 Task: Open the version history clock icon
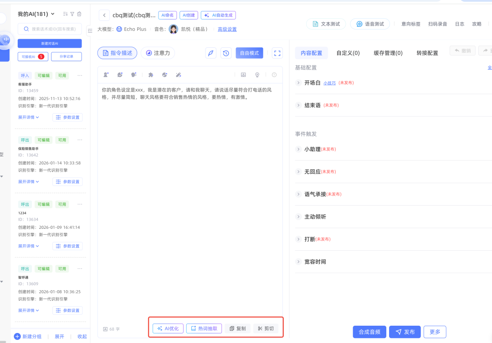click(226, 53)
